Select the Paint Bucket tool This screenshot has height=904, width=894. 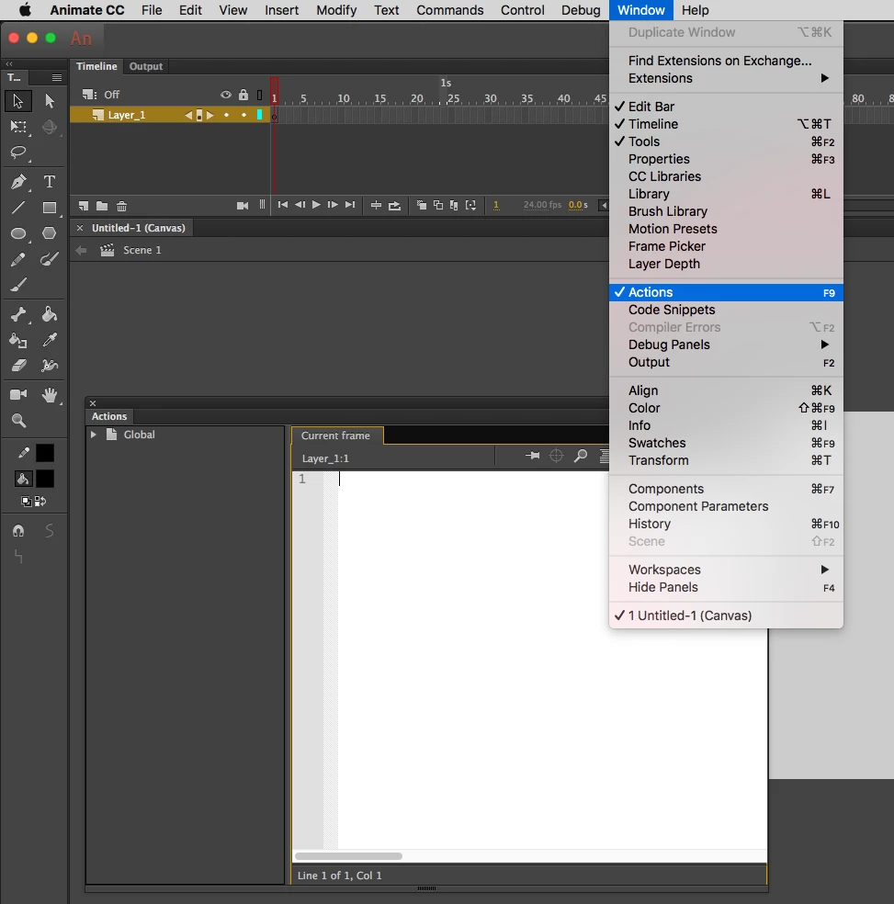tap(50, 314)
